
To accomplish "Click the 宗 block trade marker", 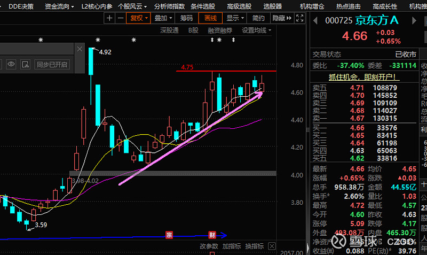I will pyautogui.click(x=169, y=235).
